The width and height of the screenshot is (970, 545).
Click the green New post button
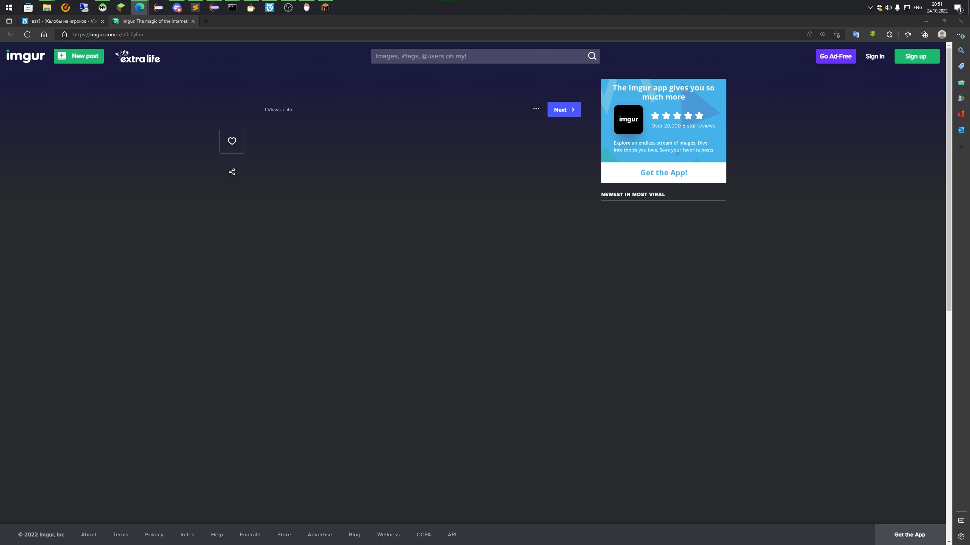(x=79, y=56)
